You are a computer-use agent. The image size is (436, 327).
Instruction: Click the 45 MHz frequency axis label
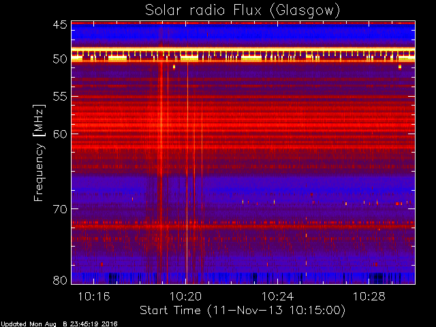[60, 25]
